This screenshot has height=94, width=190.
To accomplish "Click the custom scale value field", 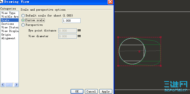I will (x=71, y=21).
